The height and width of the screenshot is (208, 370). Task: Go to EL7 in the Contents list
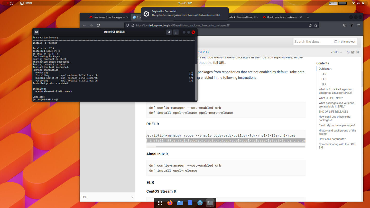pyautogui.click(x=324, y=84)
